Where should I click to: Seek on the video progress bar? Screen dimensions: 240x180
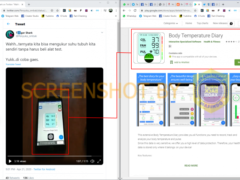[55, 156]
